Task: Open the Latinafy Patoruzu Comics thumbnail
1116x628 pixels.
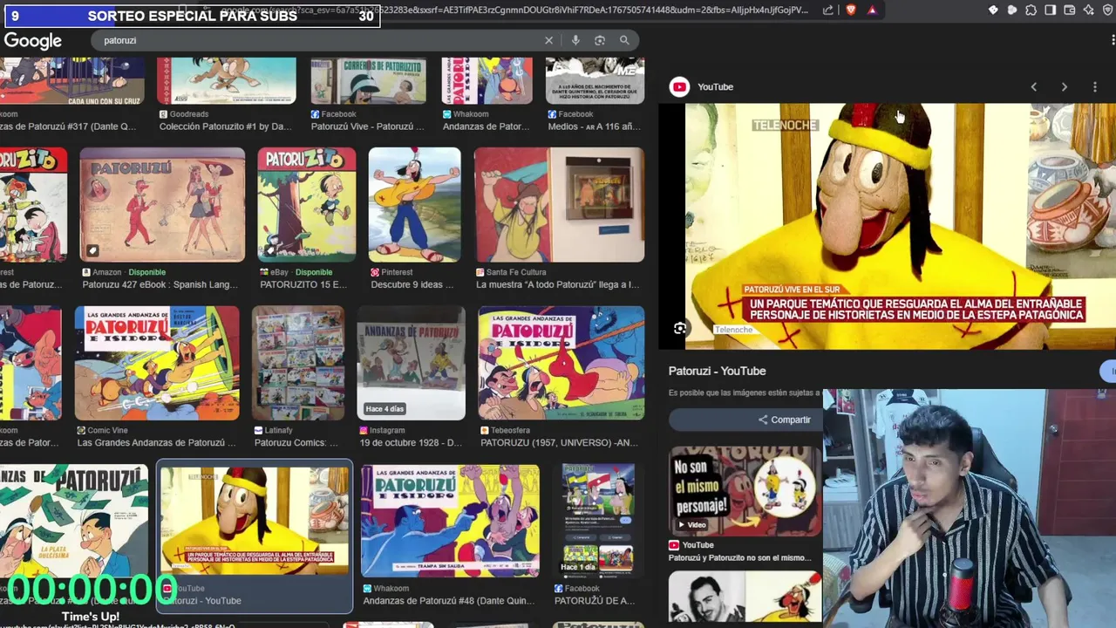Action: tap(297, 363)
